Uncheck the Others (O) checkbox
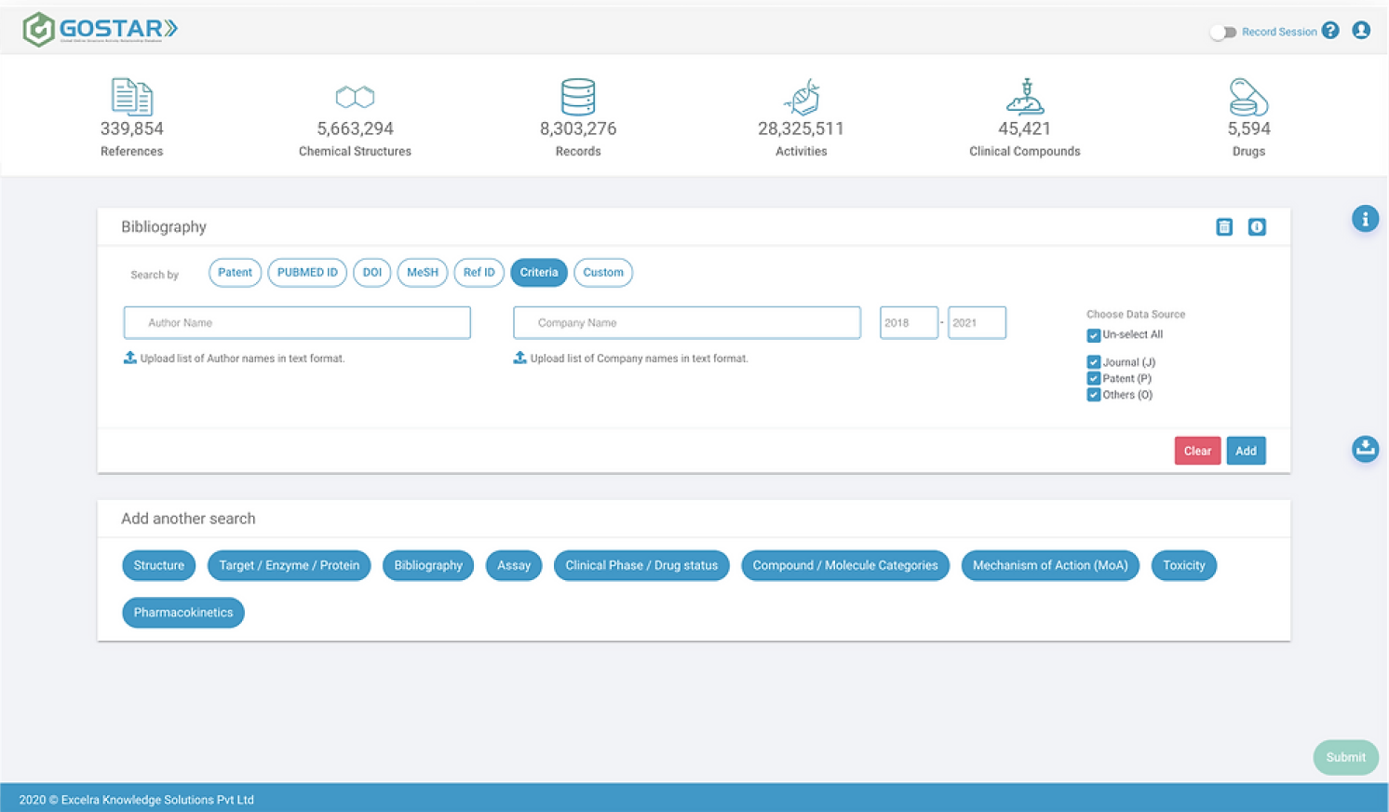 point(1094,395)
